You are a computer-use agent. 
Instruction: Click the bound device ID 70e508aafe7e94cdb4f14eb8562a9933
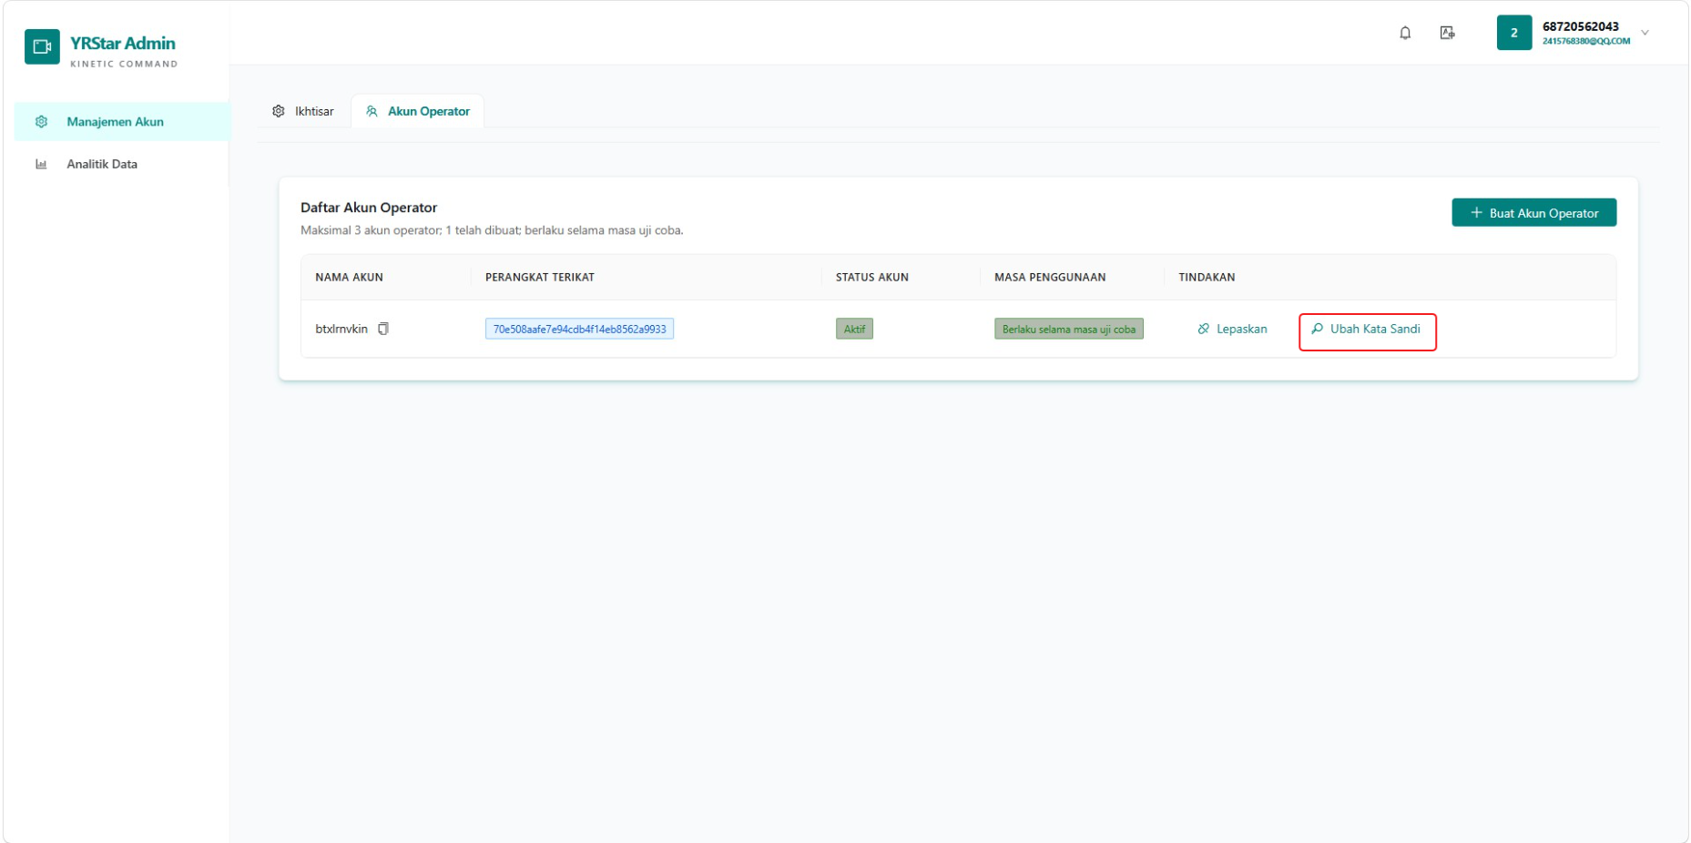pos(579,330)
